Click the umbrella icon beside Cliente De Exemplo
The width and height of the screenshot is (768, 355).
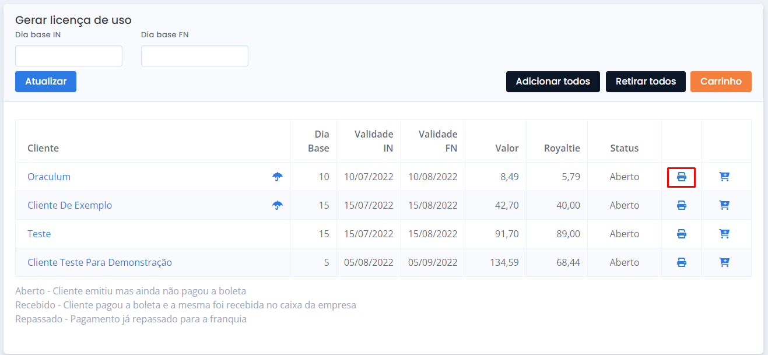pos(278,205)
